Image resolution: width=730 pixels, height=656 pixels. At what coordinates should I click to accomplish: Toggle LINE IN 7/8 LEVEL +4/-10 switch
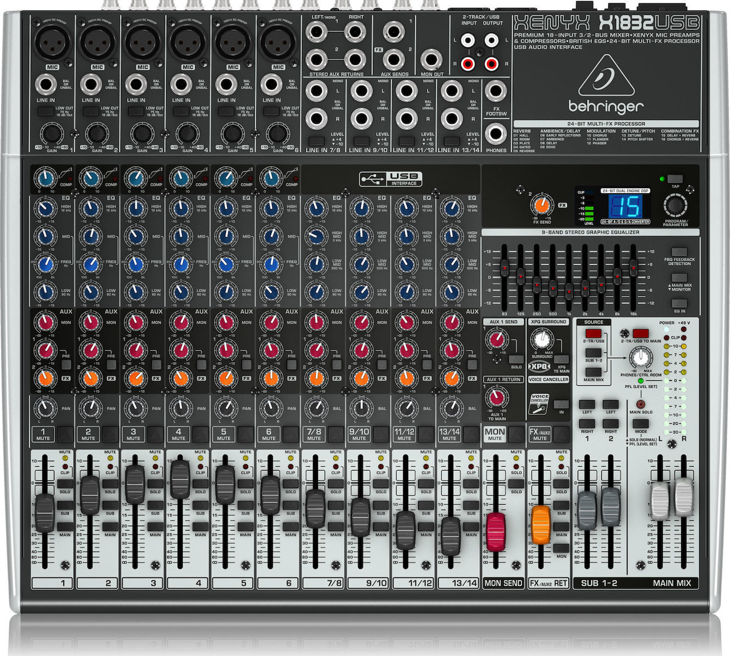pyautogui.click(x=316, y=140)
